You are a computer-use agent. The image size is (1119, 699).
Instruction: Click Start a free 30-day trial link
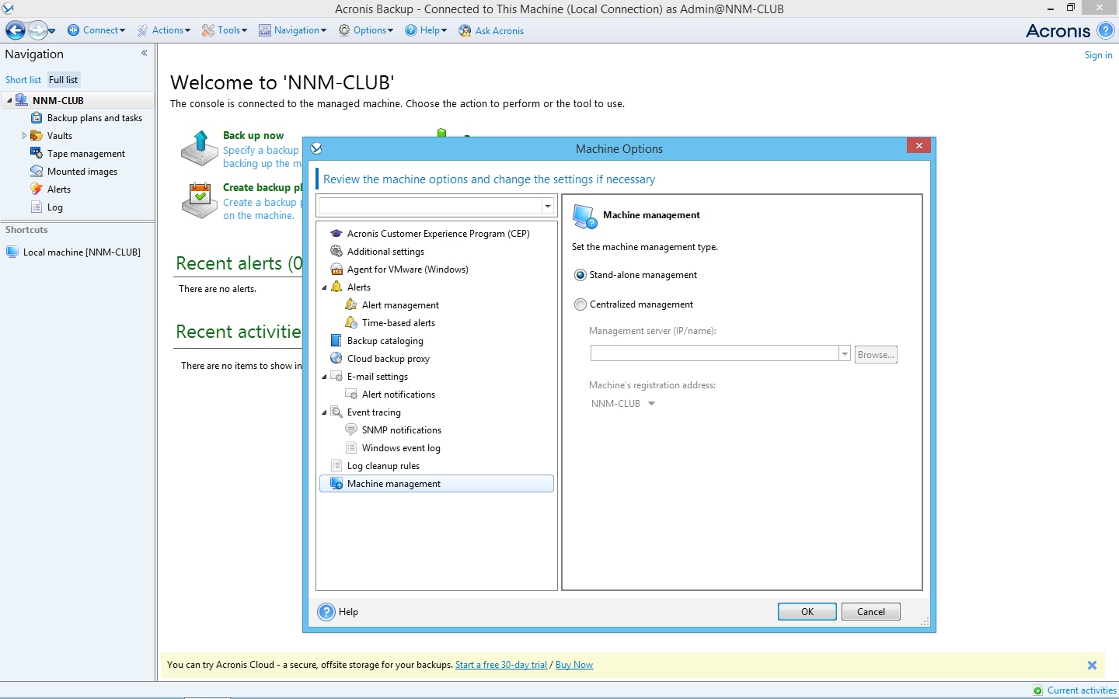tap(501, 665)
